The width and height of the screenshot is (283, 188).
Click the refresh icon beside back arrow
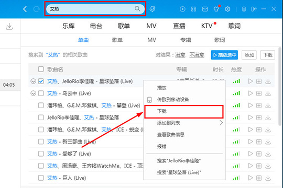(36, 9)
